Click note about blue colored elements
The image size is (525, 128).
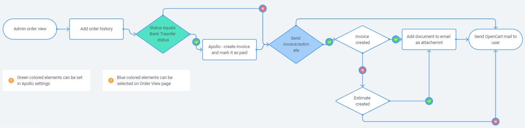coord(146,80)
